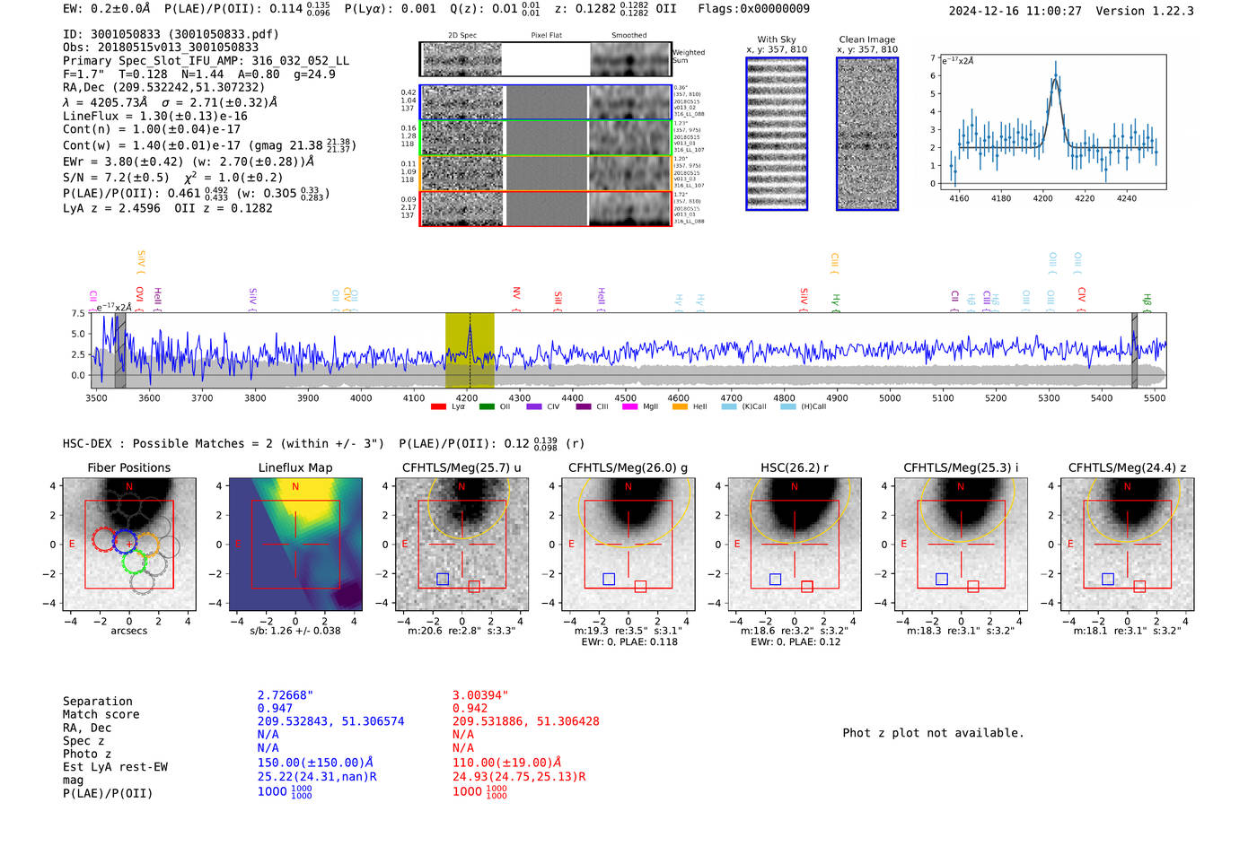This screenshot has height=855, width=1257.
Task: Click small red match square in u-band cutout
Action: click(x=474, y=586)
